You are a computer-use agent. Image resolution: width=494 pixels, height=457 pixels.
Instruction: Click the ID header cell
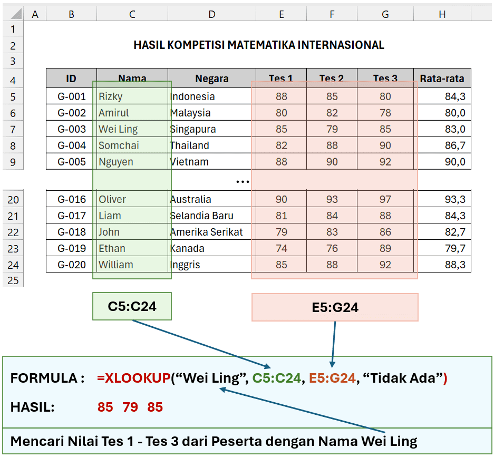point(72,78)
